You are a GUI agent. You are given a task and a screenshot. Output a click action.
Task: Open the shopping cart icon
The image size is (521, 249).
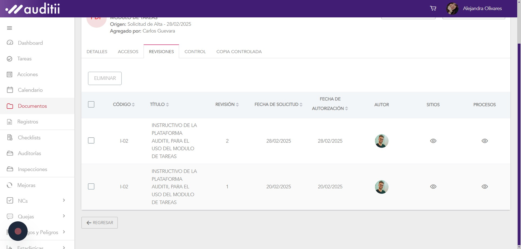pyautogui.click(x=433, y=8)
